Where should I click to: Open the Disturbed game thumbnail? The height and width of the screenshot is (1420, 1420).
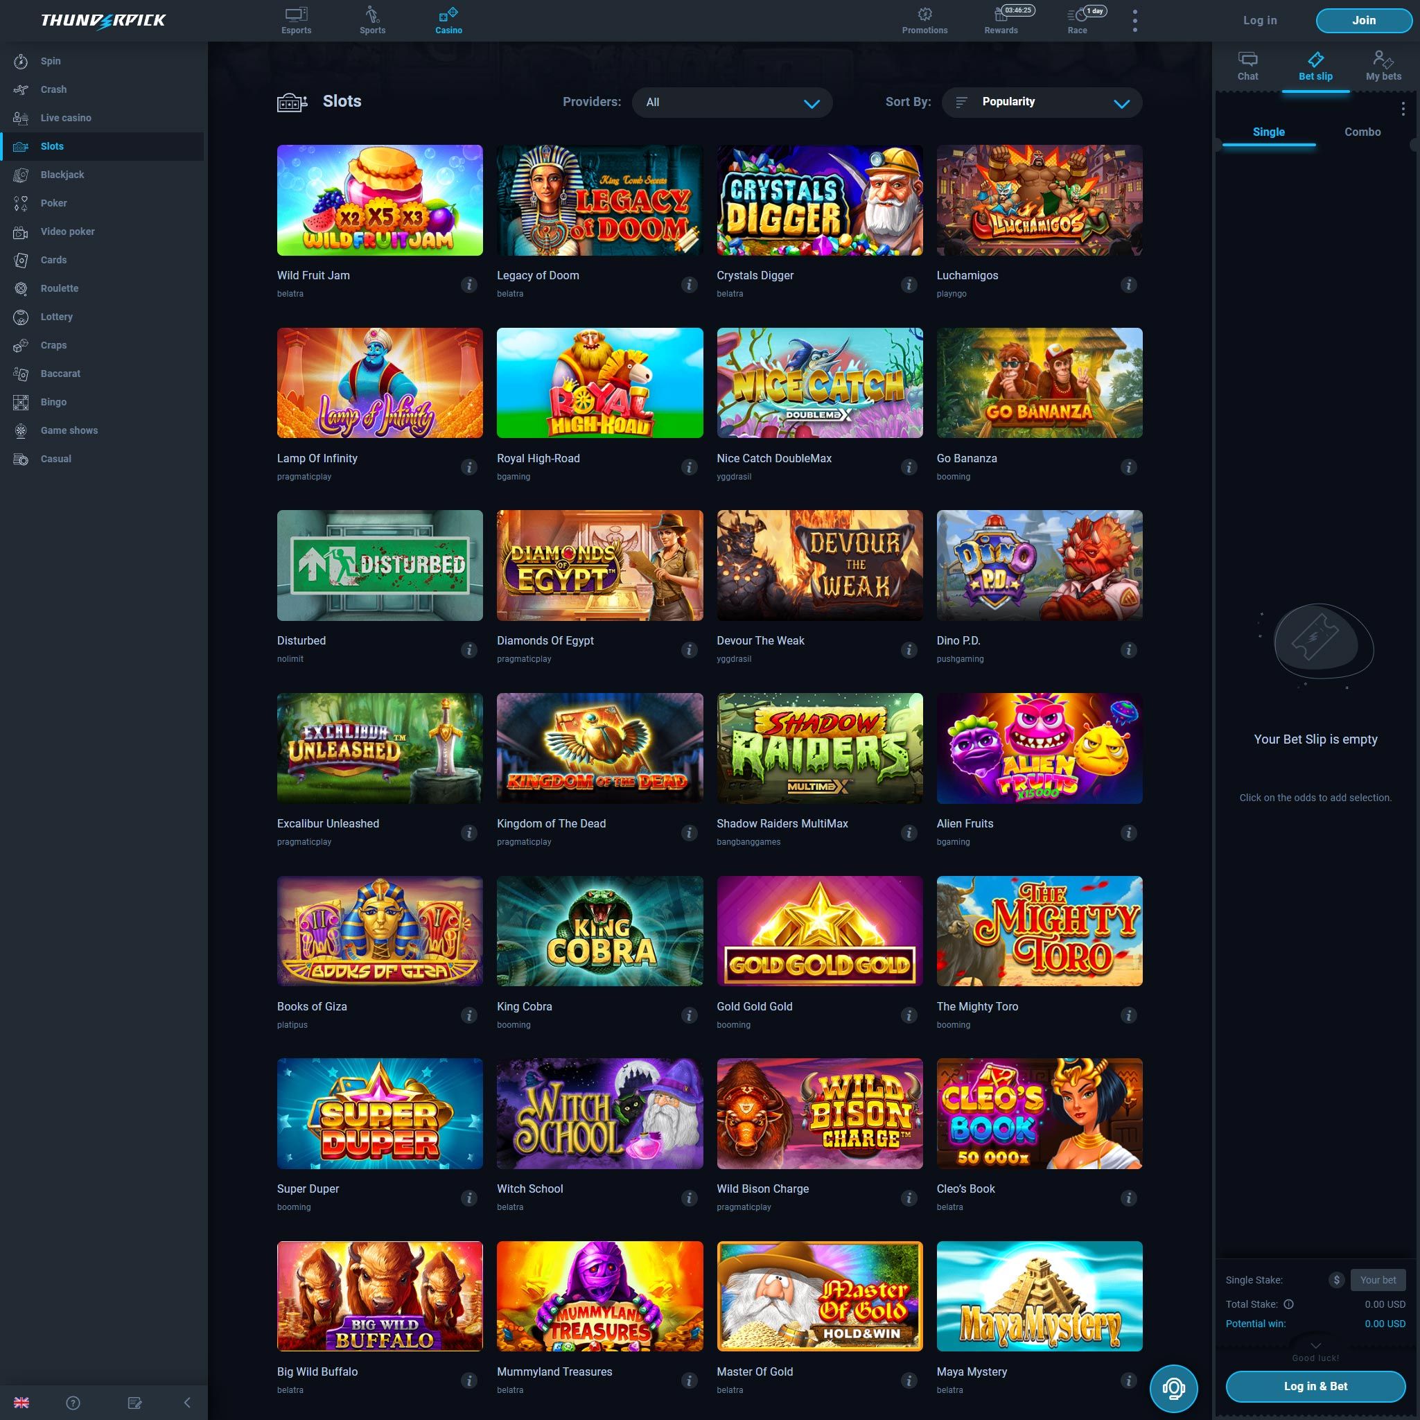[380, 566]
